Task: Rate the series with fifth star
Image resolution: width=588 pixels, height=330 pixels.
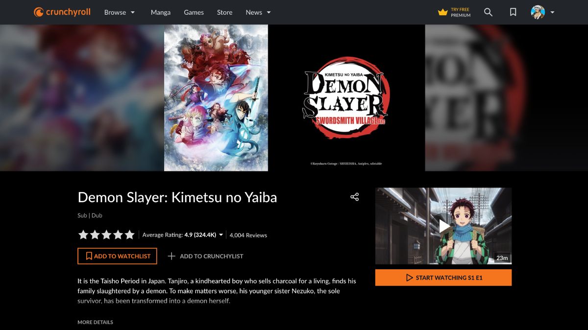Action: click(x=129, y=235)
